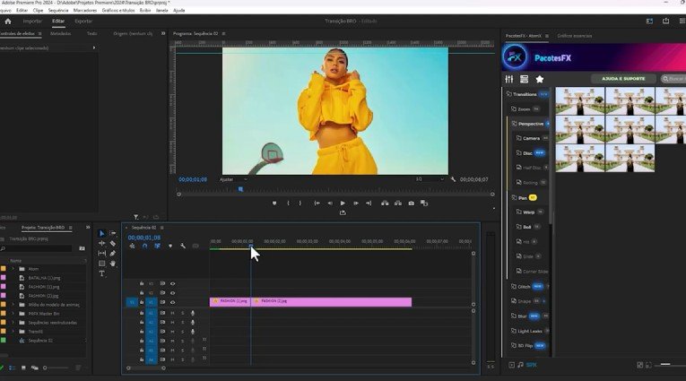Open the Perspective transitions folder
Image resolution: width=686 pixels, height=381 pixels.
click(x=531, y=124)
